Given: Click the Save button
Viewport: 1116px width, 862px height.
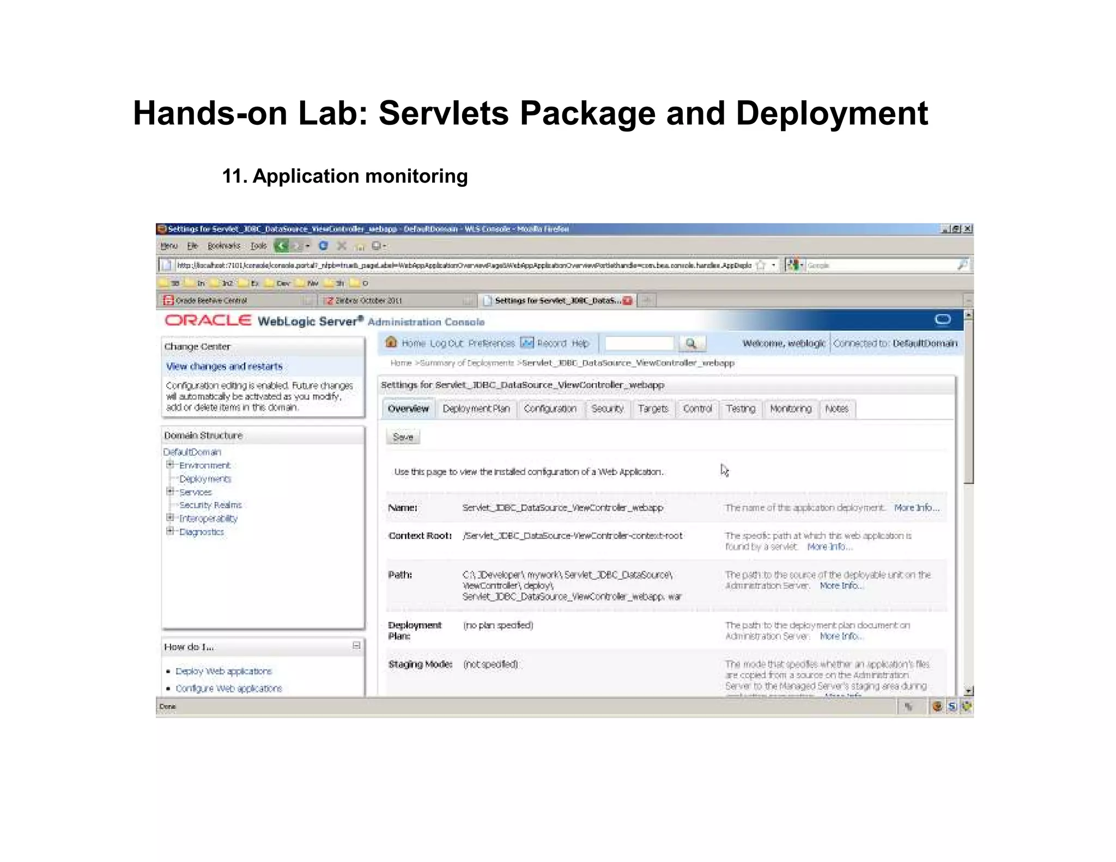Looking at the screenshot, I should 403,437.
